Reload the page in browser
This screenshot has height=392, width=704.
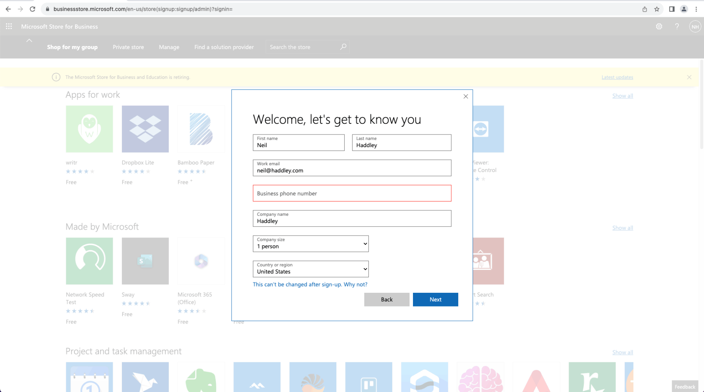click(33, 9)
